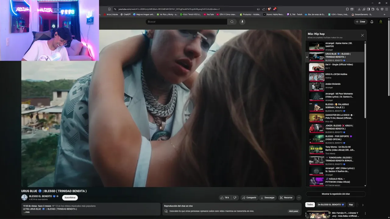The image size is (390, 219).
Task: Click the share page icon in address bar
Action: [x=264, y=9]
